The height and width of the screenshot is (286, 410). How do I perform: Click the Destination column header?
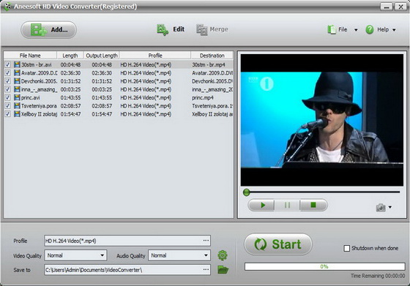click(x=212, y=56)
